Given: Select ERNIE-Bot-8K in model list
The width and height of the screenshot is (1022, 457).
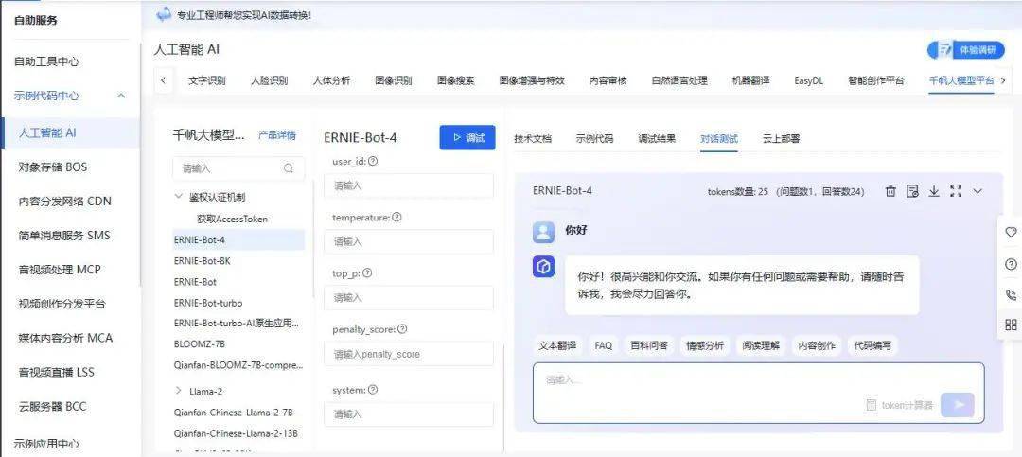Looking at the screenshot, I should pos(203,261).
